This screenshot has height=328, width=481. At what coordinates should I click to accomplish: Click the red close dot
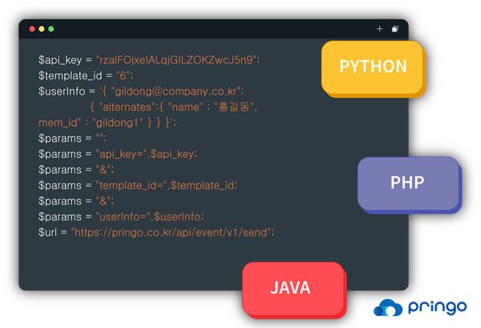tap(32, 29)
